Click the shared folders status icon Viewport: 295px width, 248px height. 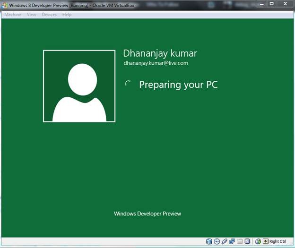[239, 241]
